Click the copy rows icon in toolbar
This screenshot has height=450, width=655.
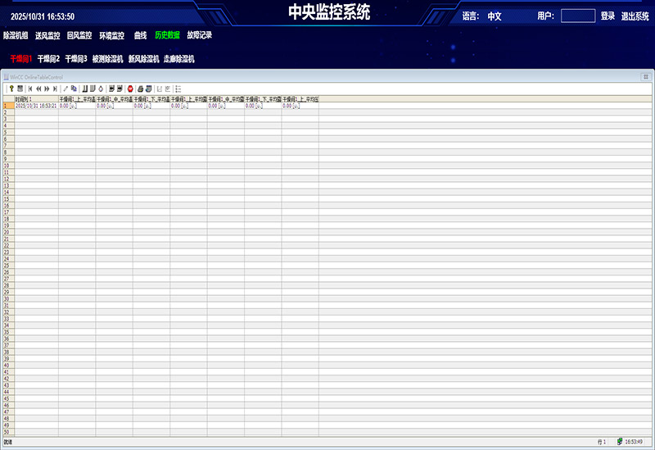74,88
